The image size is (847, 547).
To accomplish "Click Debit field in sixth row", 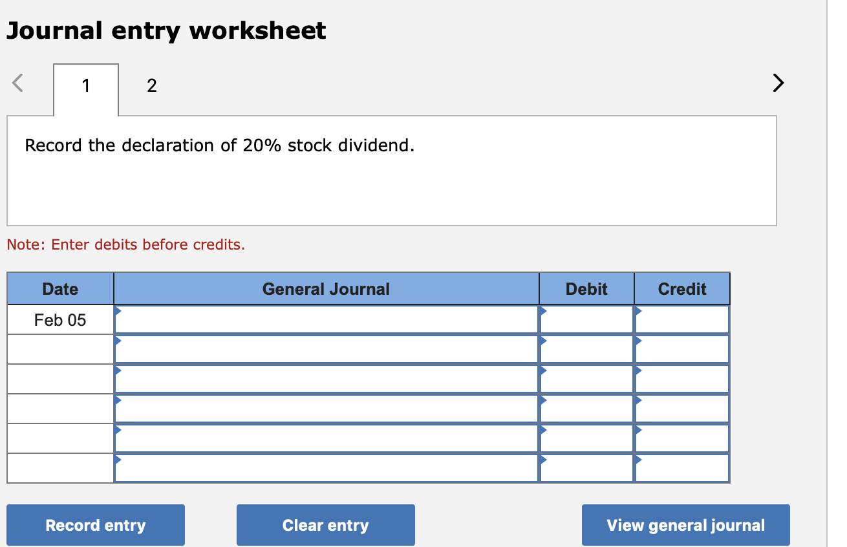I will [586, 468].
